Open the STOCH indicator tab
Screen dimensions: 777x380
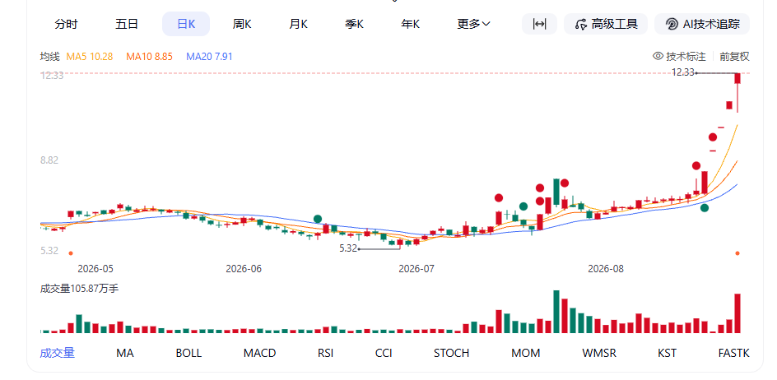click(451, 353)
